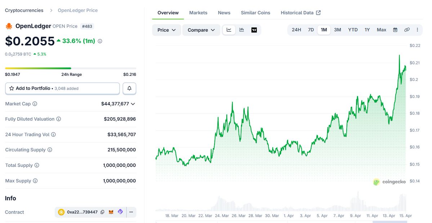Set the chart range to Max
This screenshot has width=432, height=223.
coord(382,30)
